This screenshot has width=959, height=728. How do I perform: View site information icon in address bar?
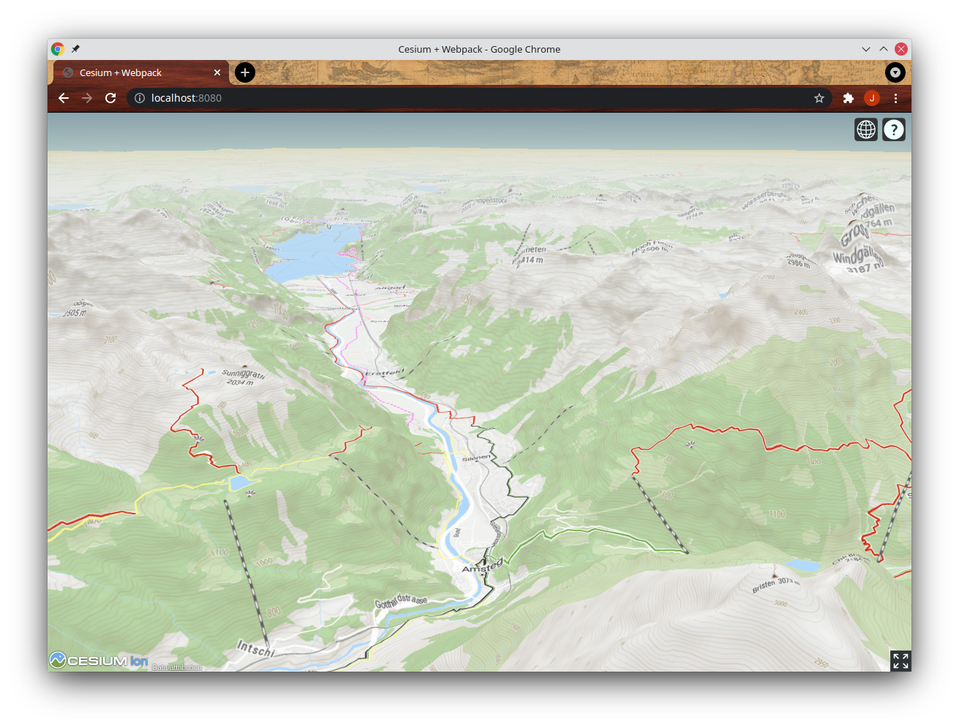coord(140,98)
